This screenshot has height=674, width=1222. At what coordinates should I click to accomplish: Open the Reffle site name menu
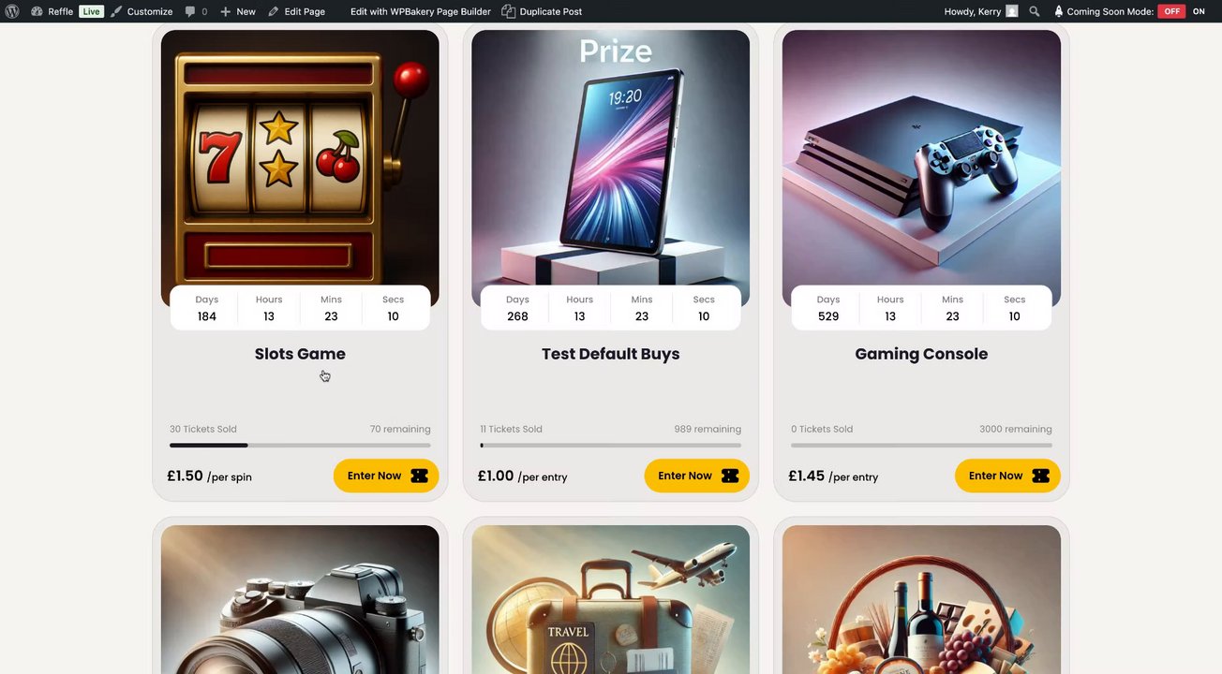click(60, 11)
